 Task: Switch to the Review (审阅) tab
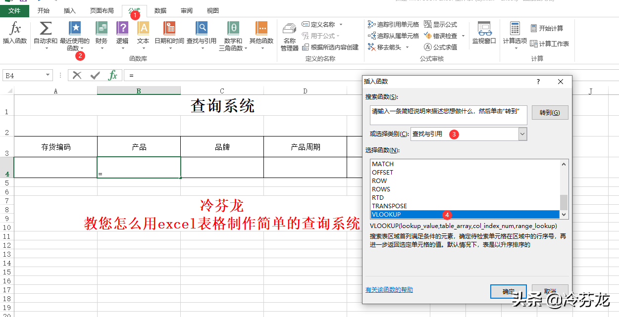pyautogui.click(x=187, y=10)
